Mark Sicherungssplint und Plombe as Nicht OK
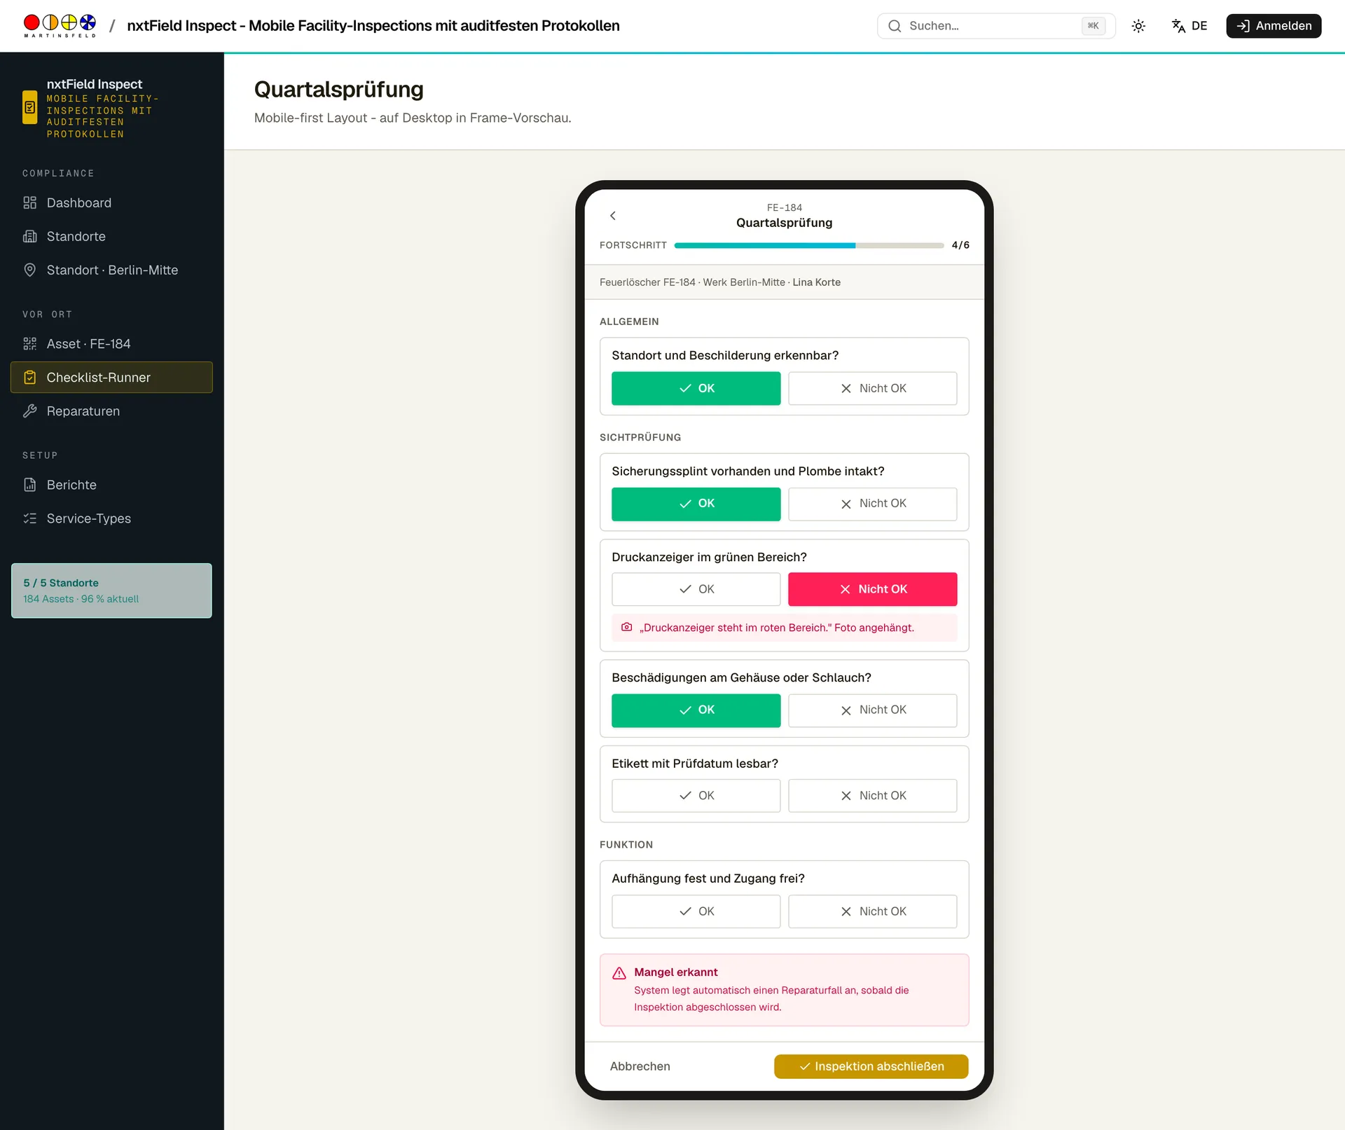The image size is (1345, 1130). [x=872, y=504]
